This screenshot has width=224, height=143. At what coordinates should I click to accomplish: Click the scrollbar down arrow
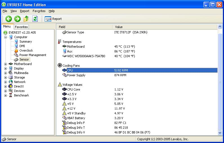pyautogui.click(x=220, y=133)
